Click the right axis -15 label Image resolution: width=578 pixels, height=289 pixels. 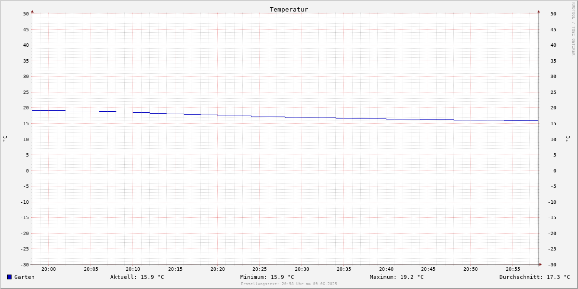(x=552, y=218)
